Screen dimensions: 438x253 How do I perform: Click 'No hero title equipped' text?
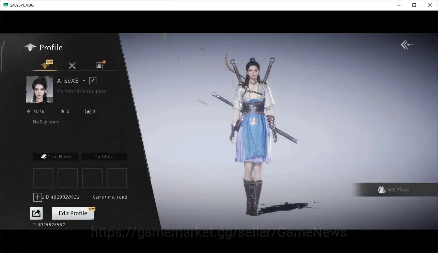pyautogui.click(x=82, y=91)
